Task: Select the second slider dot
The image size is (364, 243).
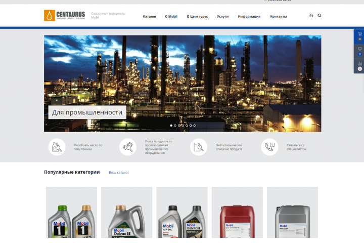Action: 175,126
